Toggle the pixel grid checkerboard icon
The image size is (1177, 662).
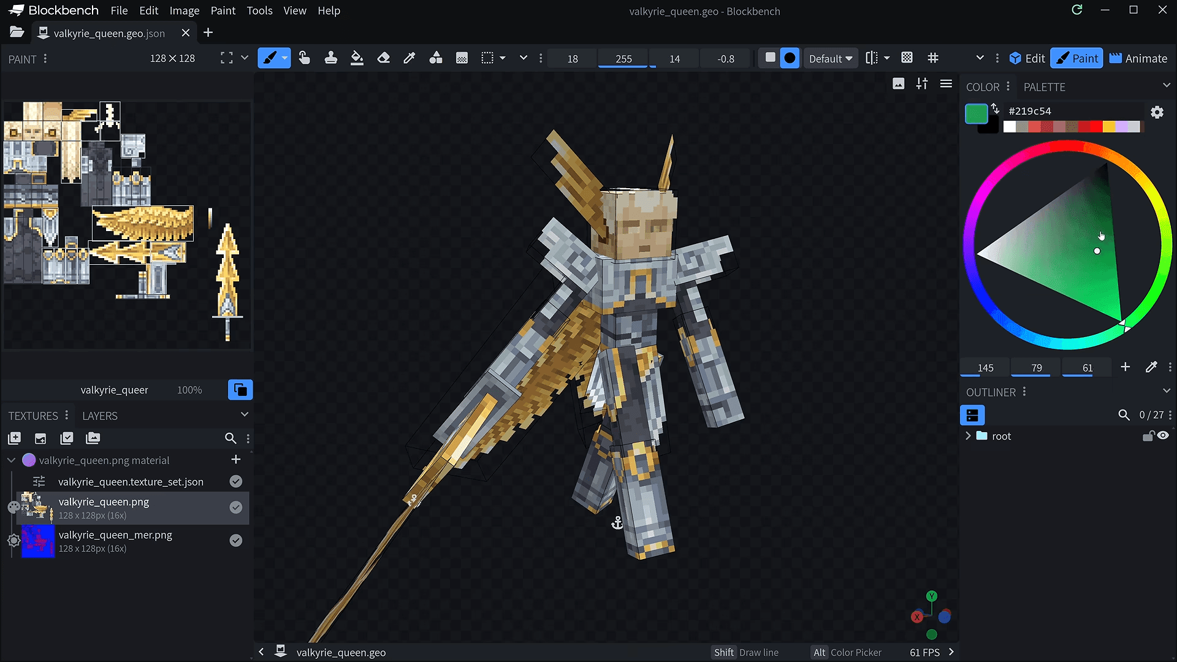pyautogui.click(x=907, y=58)
